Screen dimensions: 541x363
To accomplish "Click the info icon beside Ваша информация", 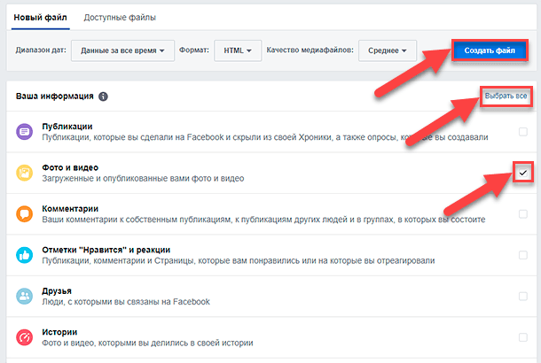I will coord(104,96).
